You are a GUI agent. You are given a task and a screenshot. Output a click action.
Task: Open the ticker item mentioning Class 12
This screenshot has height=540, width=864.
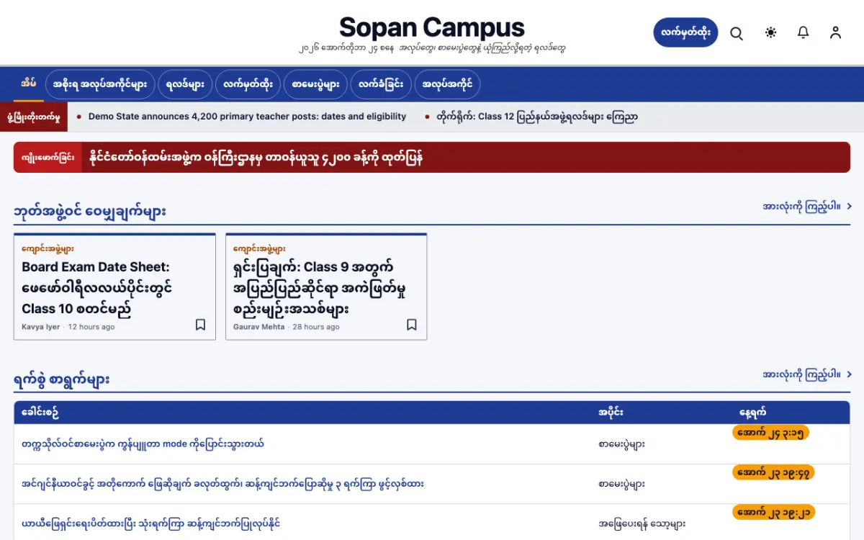point(537,117)
